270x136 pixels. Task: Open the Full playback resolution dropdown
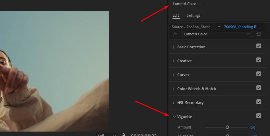[106, 135]
